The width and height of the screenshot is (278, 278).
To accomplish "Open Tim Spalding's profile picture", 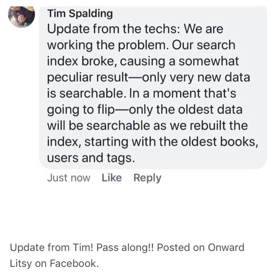I will (x=22, y=16).
